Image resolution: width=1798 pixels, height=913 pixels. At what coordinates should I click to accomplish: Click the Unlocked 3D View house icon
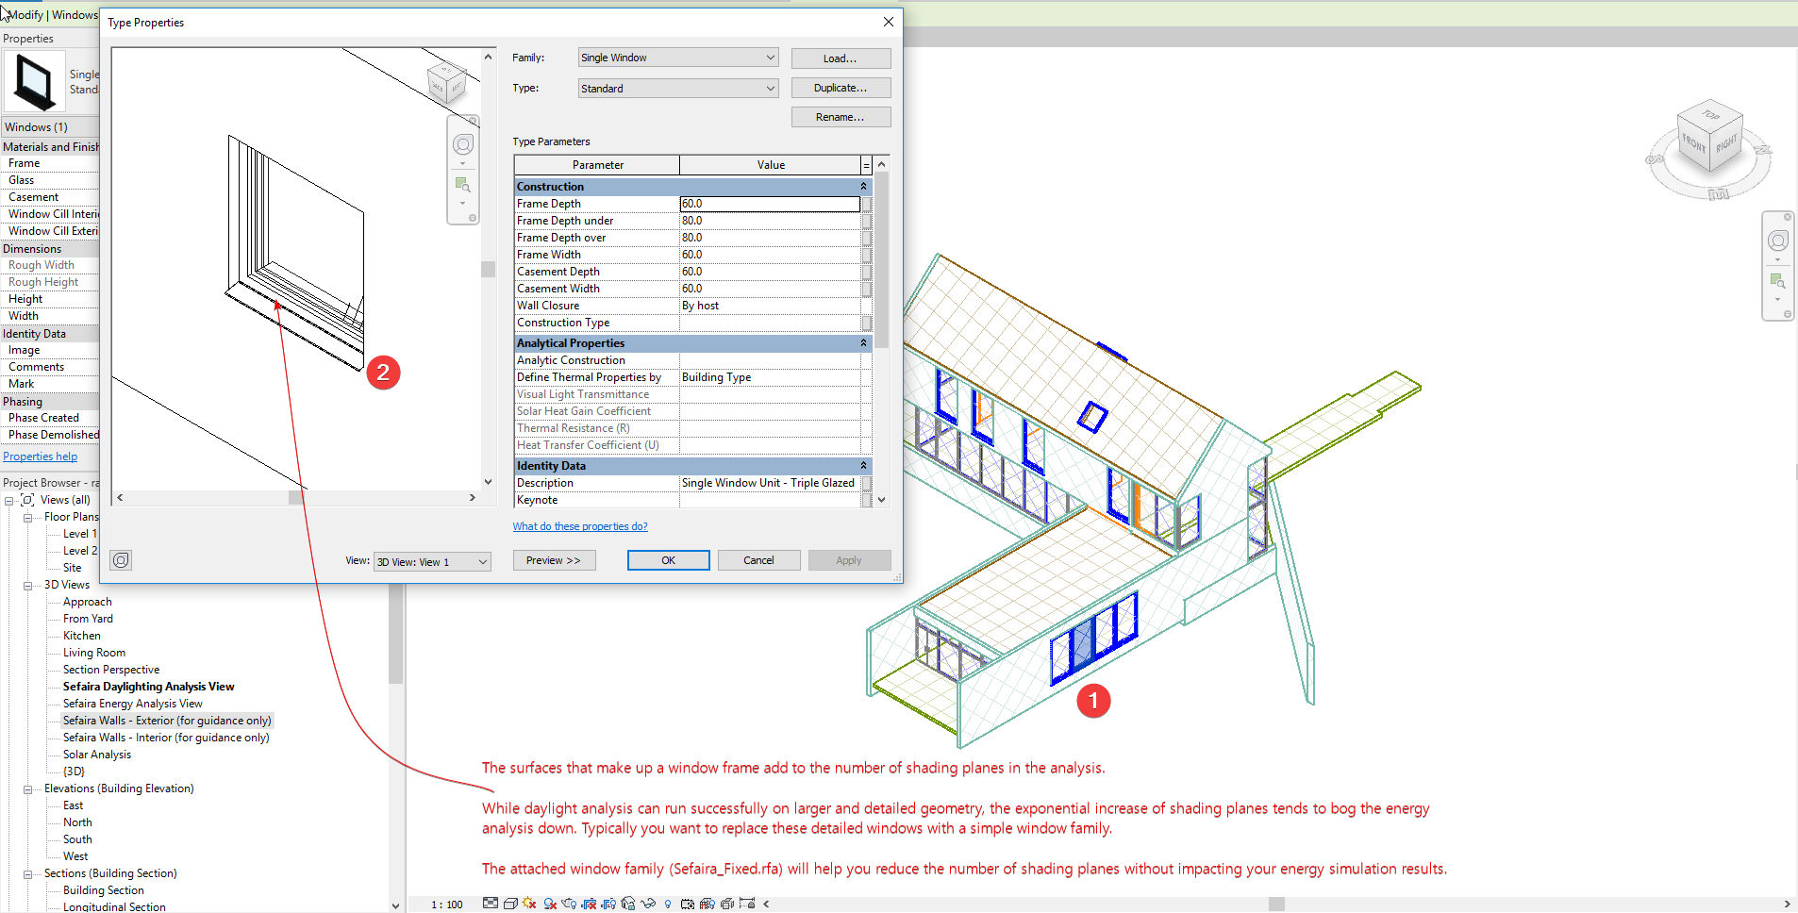[x=628, y=904]
